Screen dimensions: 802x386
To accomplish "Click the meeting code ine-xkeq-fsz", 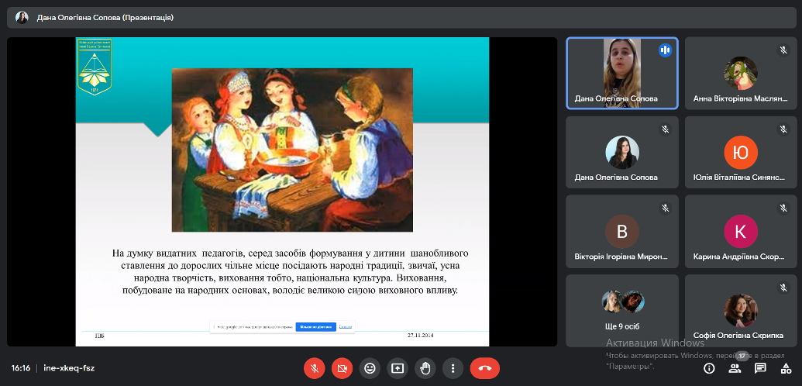I will tap(69, 368).
